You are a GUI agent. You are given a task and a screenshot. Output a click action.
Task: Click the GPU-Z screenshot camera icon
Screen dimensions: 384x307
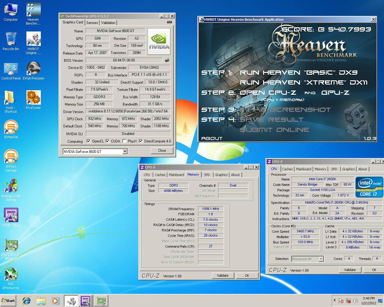169,22
